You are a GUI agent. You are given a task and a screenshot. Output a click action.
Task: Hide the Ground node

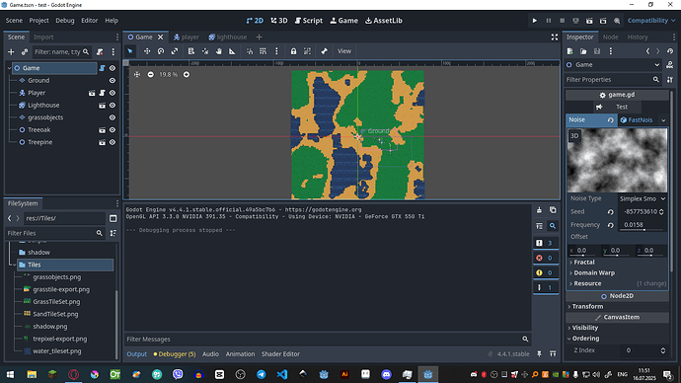113,81
